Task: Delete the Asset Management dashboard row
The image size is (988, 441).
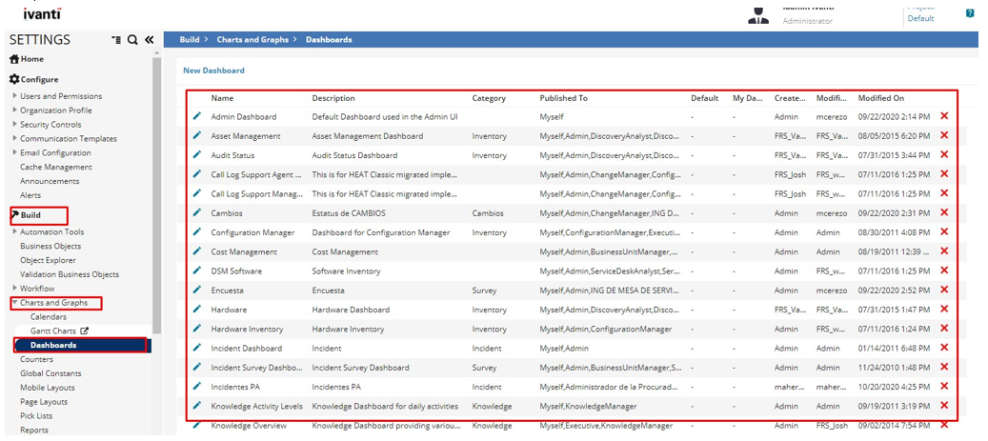Action: pos(944,135)
